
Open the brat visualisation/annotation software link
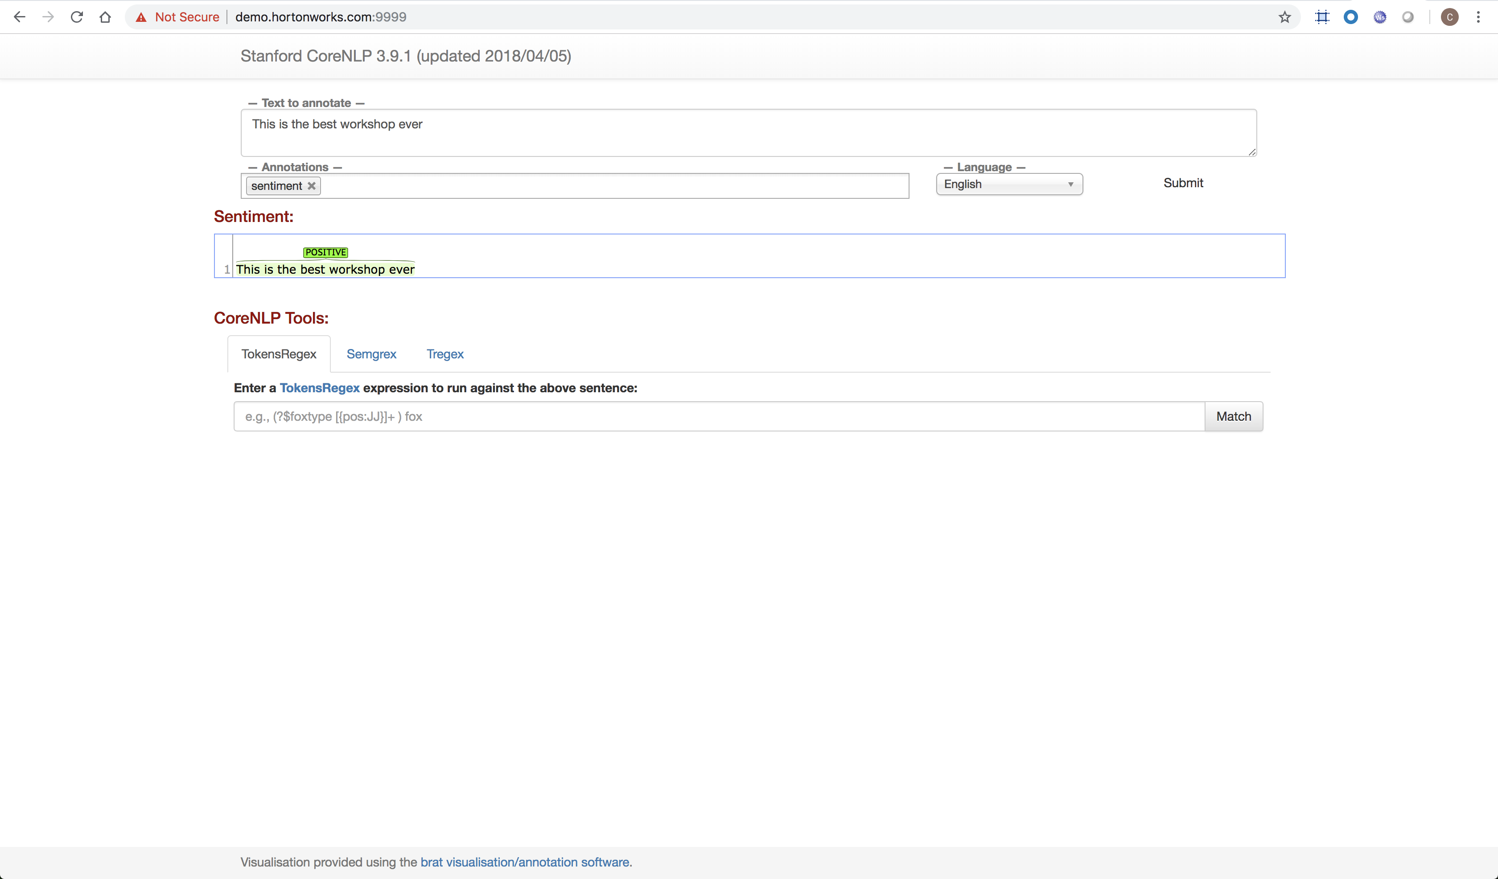click(x=526, y=863)
